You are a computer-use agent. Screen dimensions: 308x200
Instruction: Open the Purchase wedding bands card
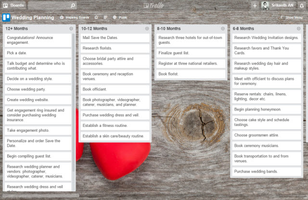point(267,172)
